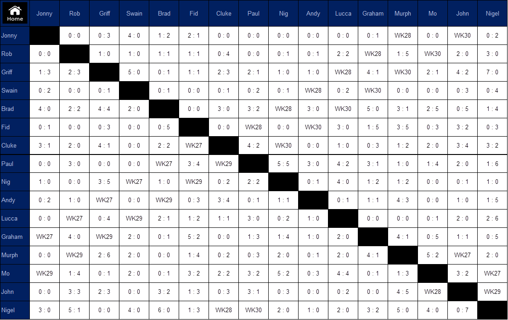Screen dimensions: 508x320
Task: Click the Nig row label
Action: (15, 182)
